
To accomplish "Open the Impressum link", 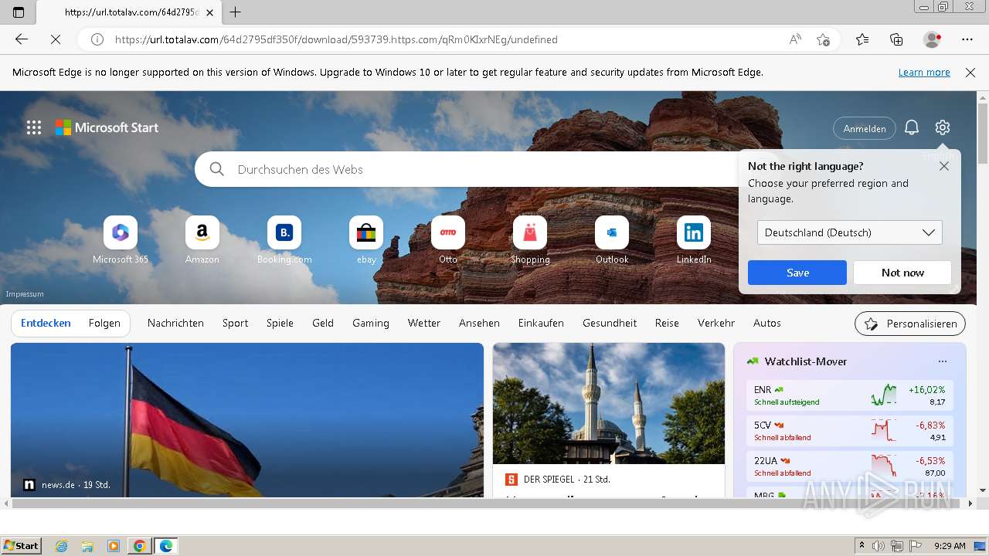I will pyautogui.click(x=25, y=294).
